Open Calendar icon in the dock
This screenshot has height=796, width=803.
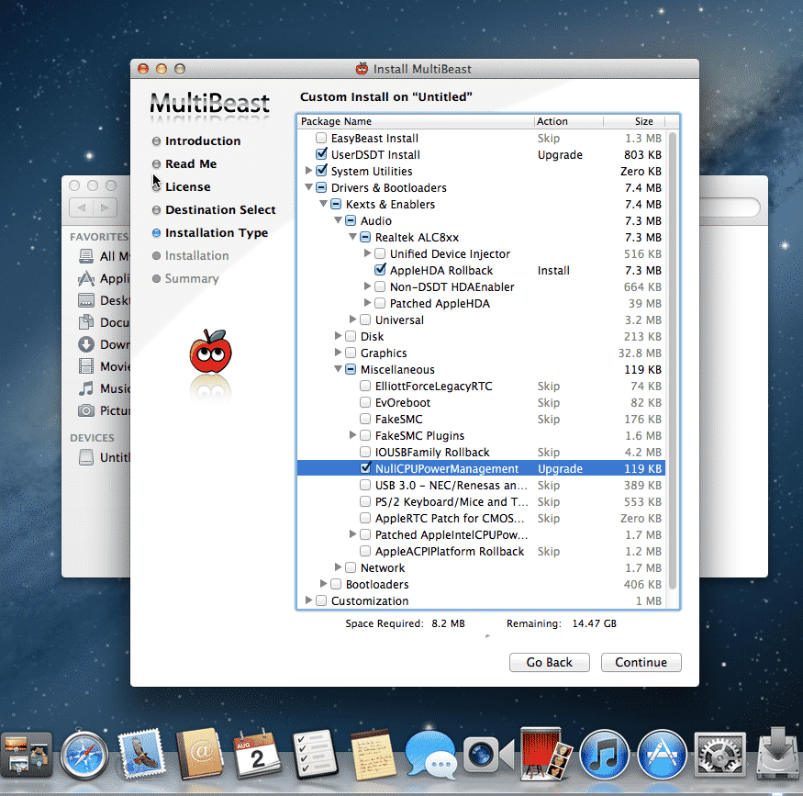pos(256,757)
